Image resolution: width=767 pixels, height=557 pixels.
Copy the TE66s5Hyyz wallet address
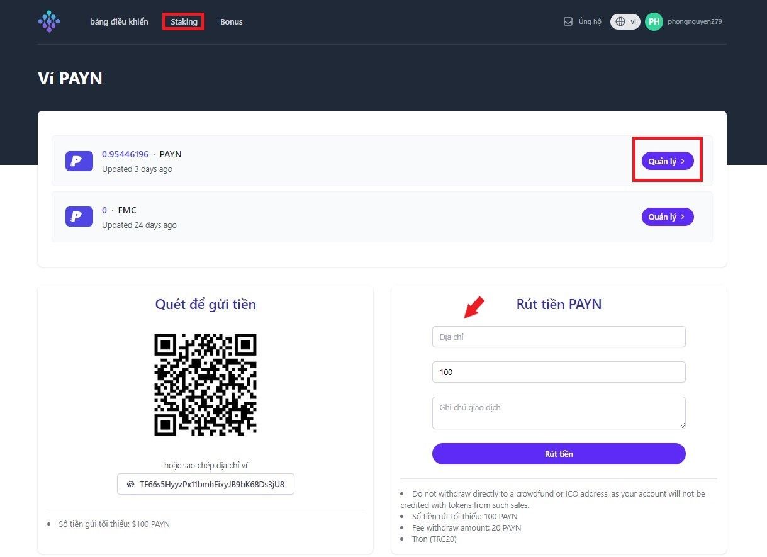(x=206, y=485)
